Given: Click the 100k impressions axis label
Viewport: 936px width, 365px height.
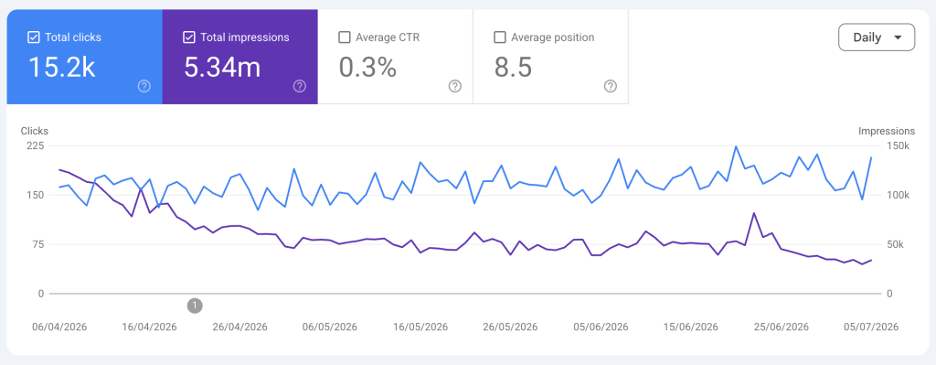Looking at the screenshot, I should [898, 196].
